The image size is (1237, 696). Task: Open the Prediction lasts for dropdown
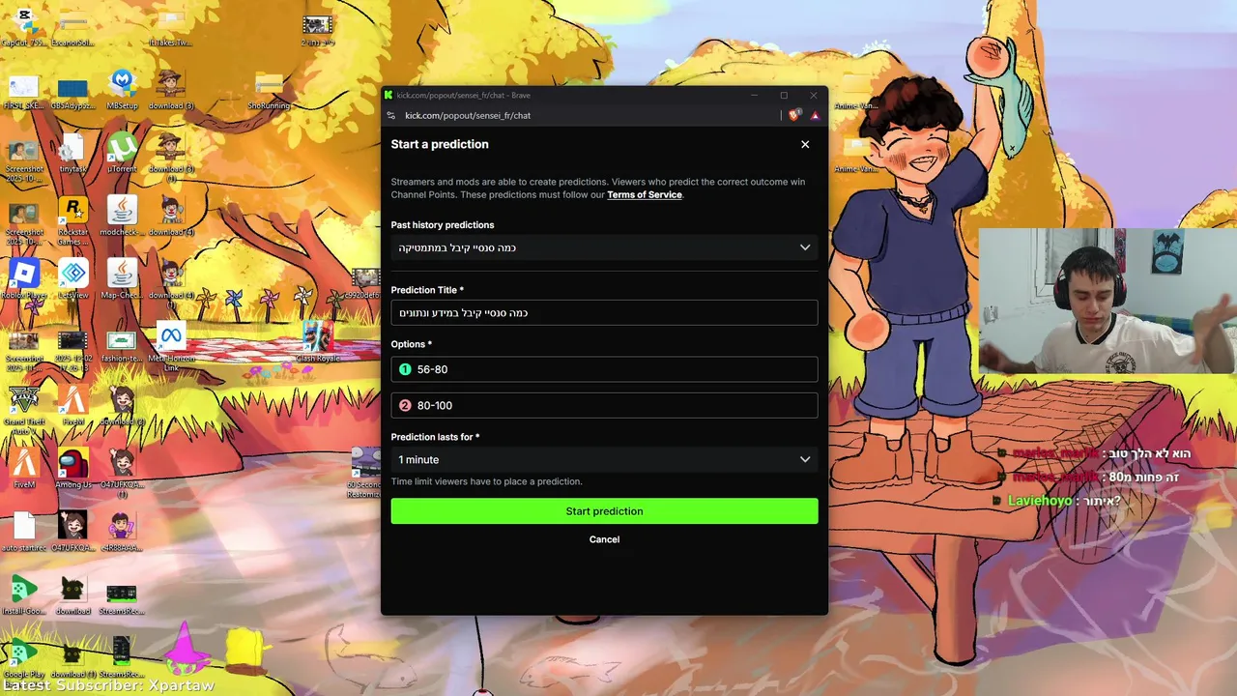tap(604, 459)
